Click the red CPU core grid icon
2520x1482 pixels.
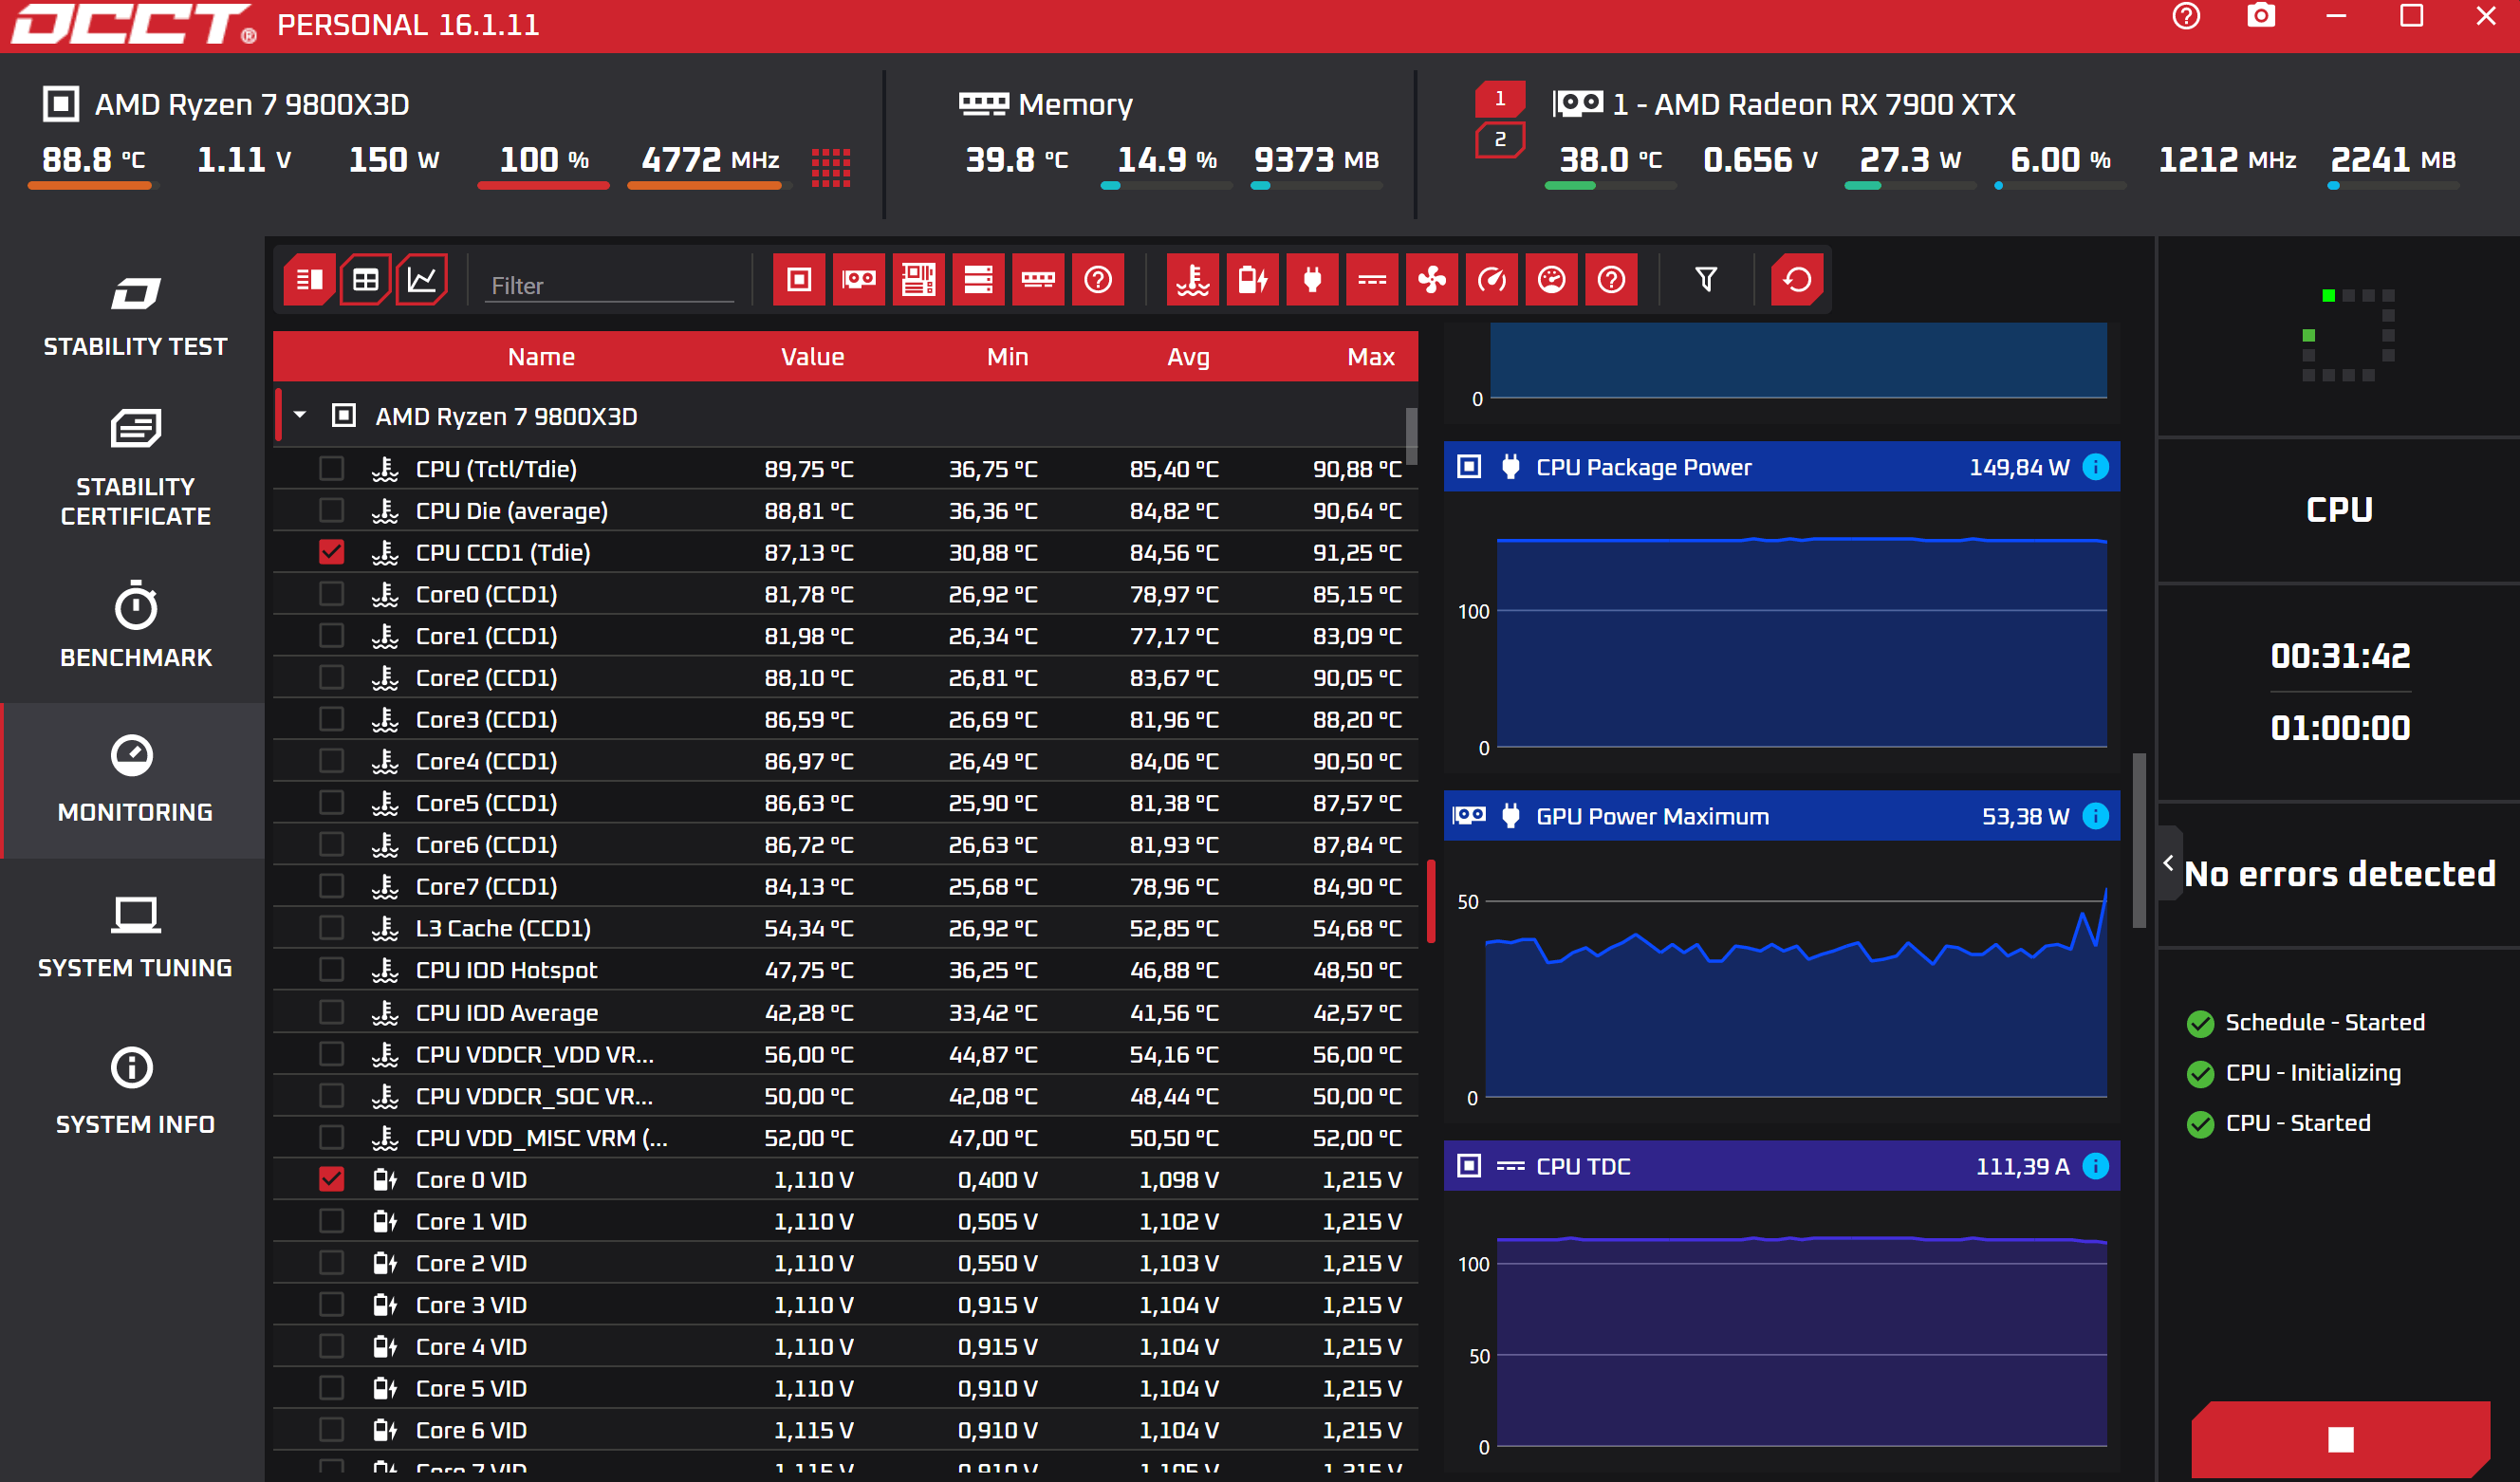coord(831,168)
